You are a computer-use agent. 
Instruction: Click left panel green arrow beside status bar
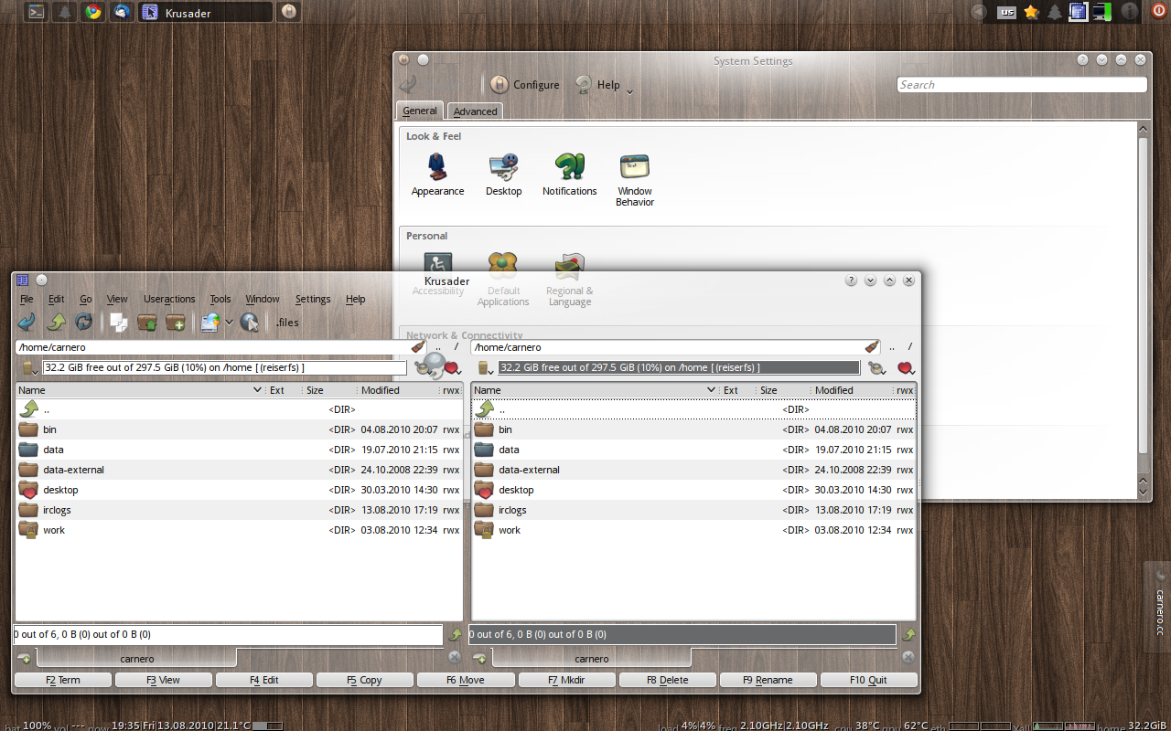pyautogui.click(x=455, y=634)
